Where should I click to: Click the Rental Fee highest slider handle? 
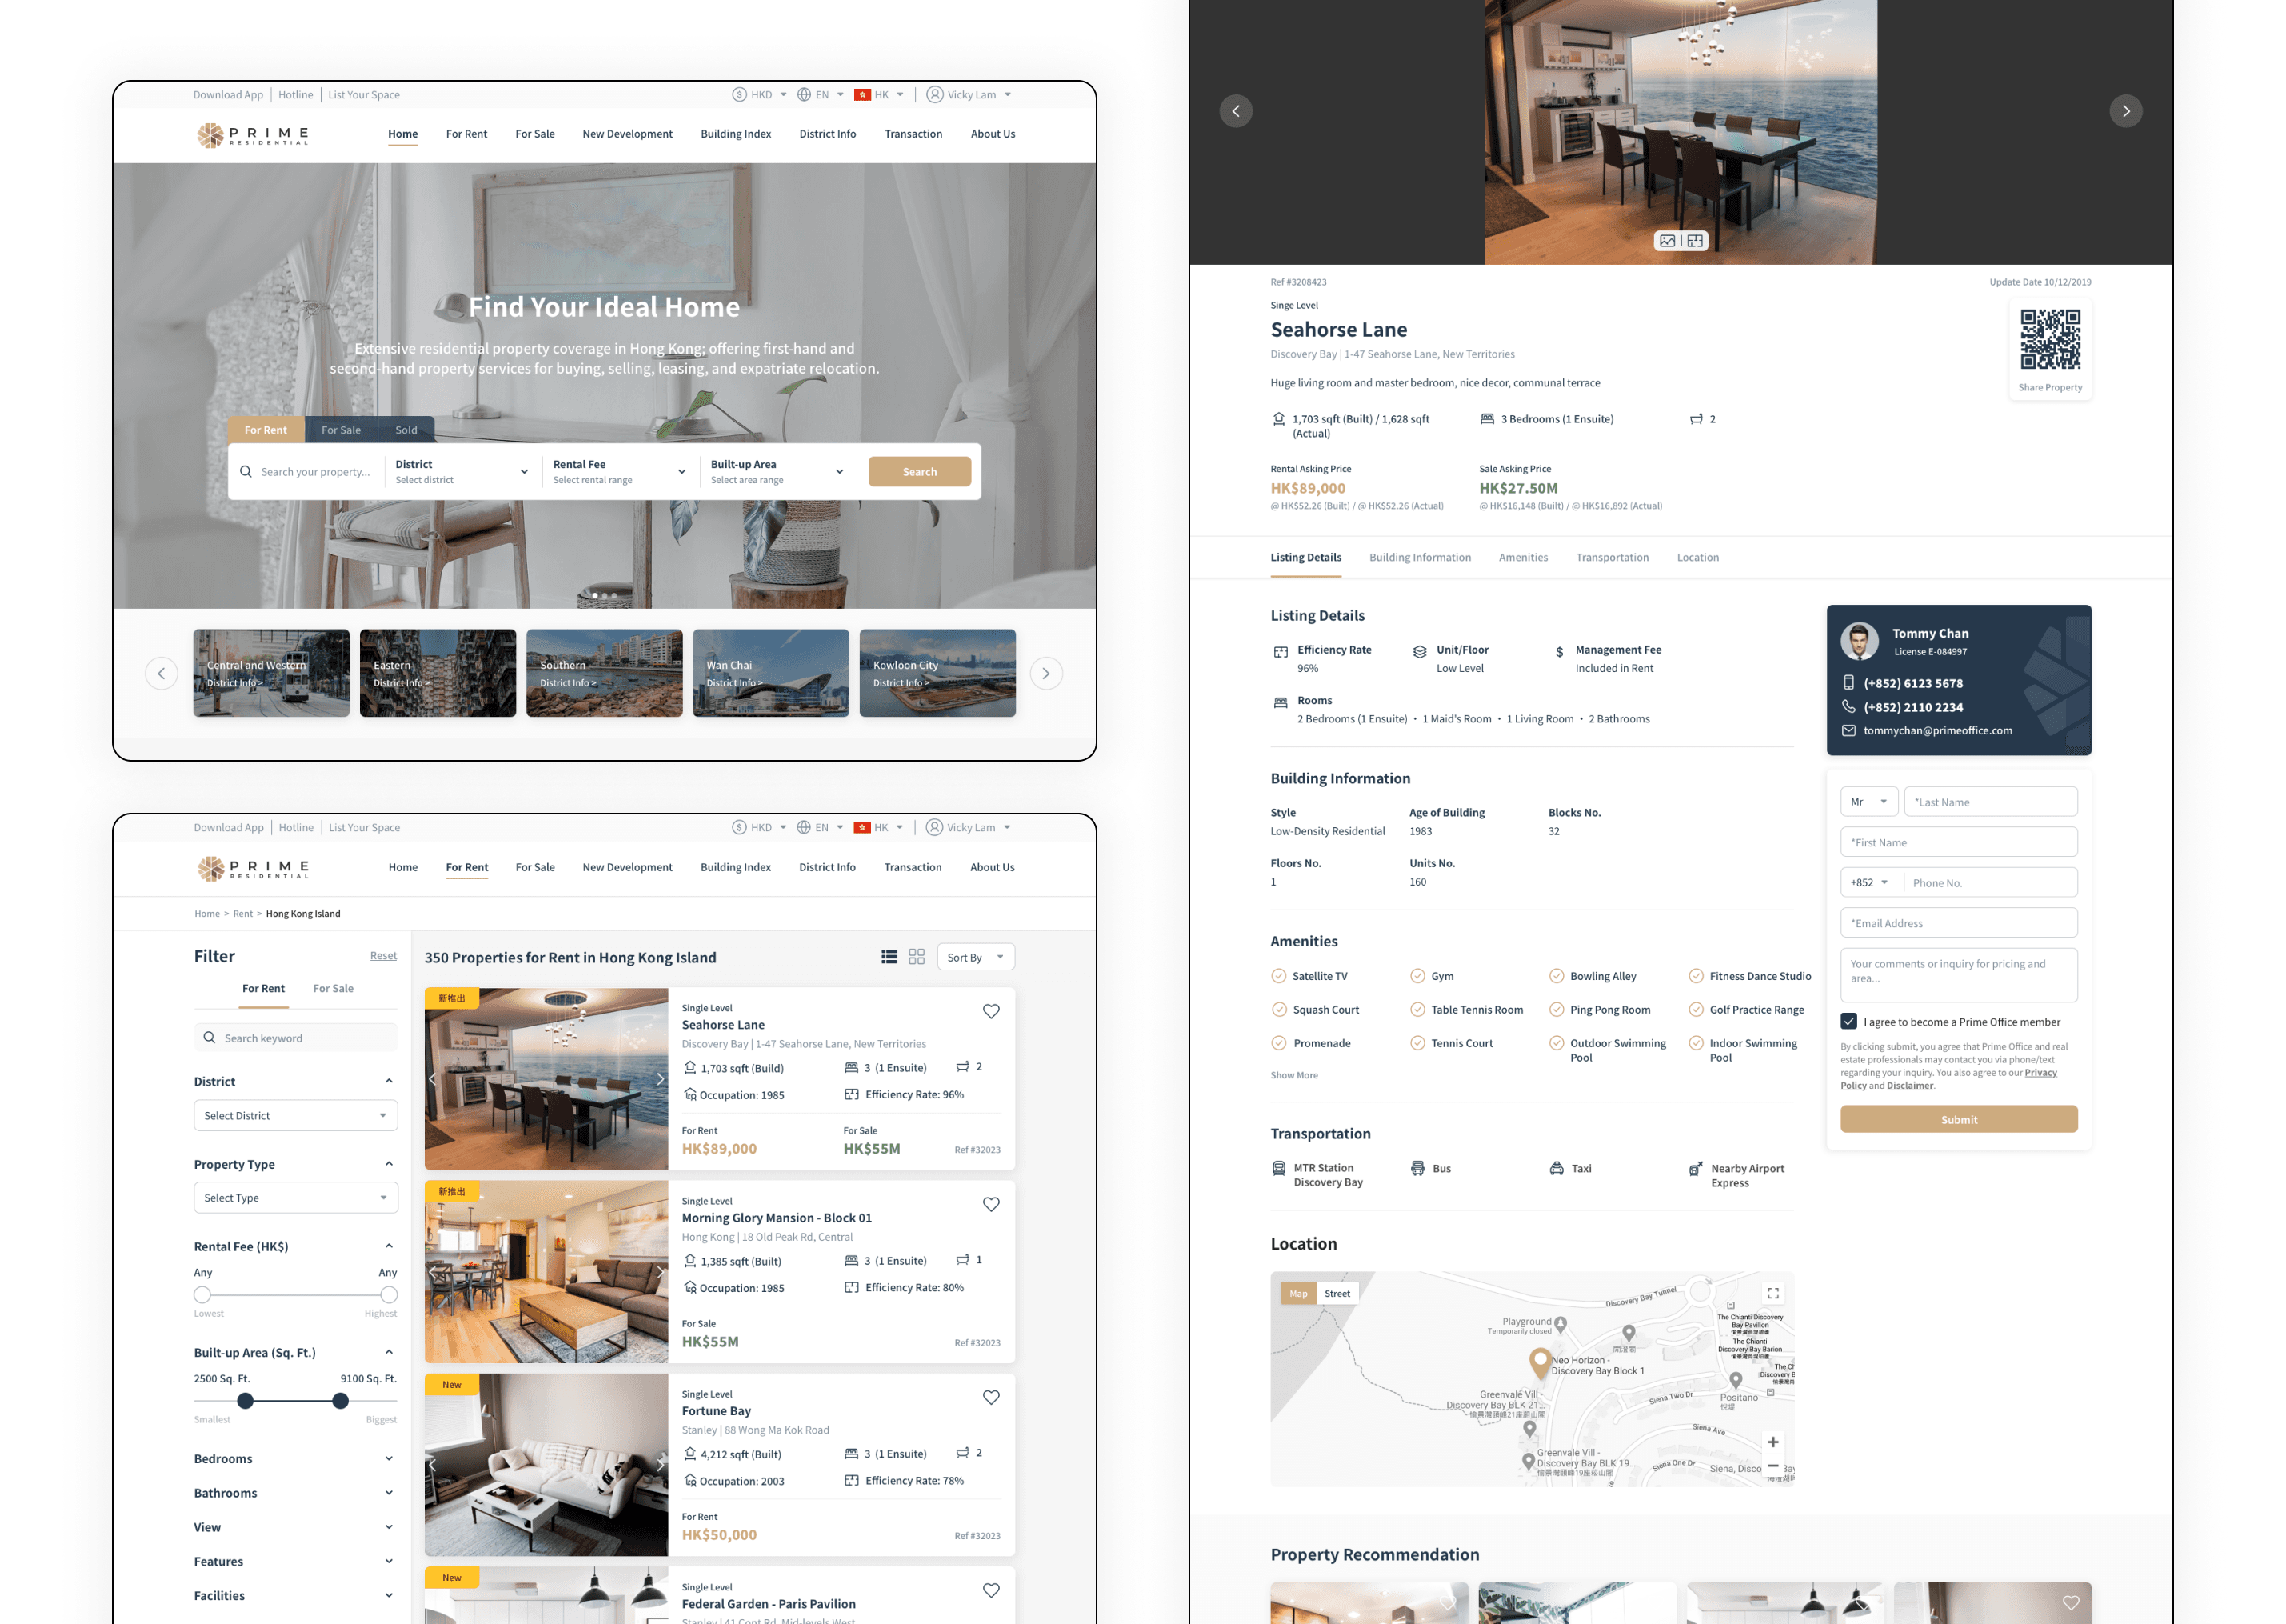tap(389, 1295)
